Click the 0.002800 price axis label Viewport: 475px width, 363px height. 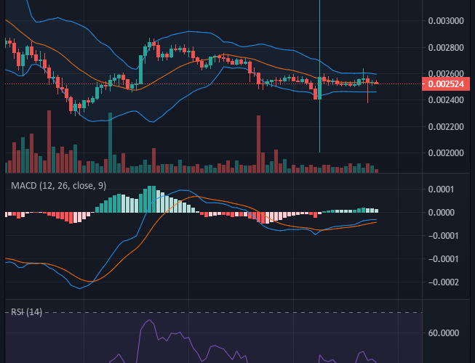click(x=447, y=48)
